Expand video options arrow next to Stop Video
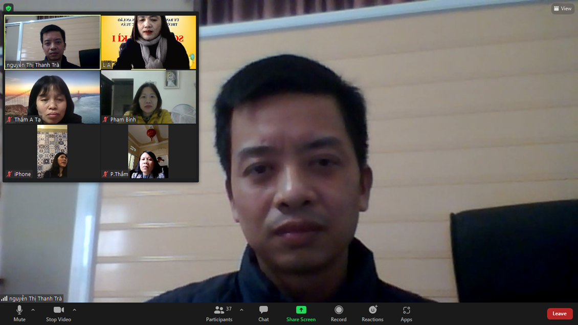Screen dimensions: 578x325 74,310
